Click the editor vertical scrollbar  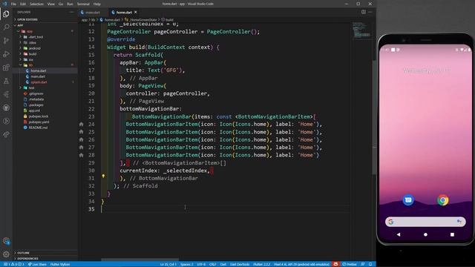point(374,118)
